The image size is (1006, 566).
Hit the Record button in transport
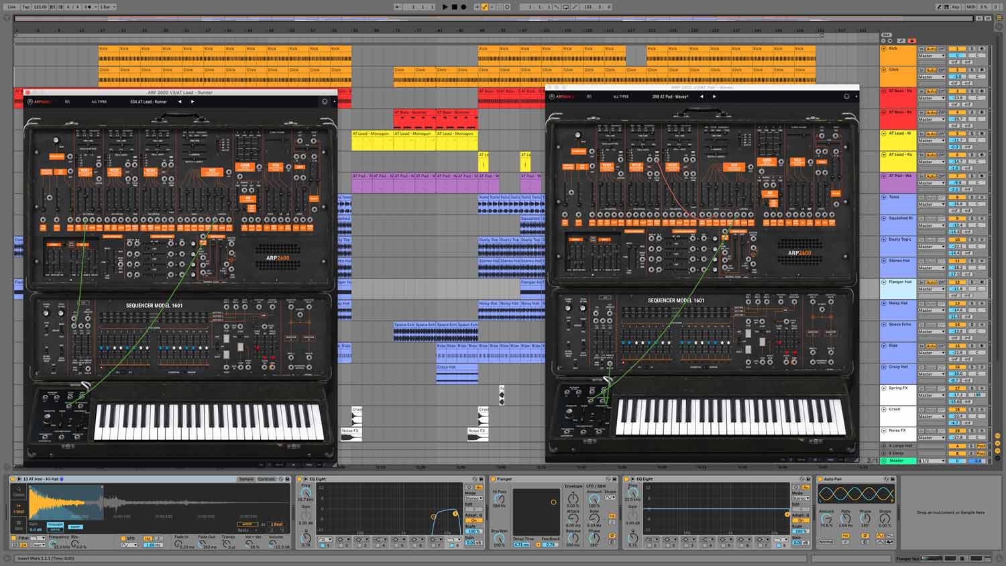[463, 7]
